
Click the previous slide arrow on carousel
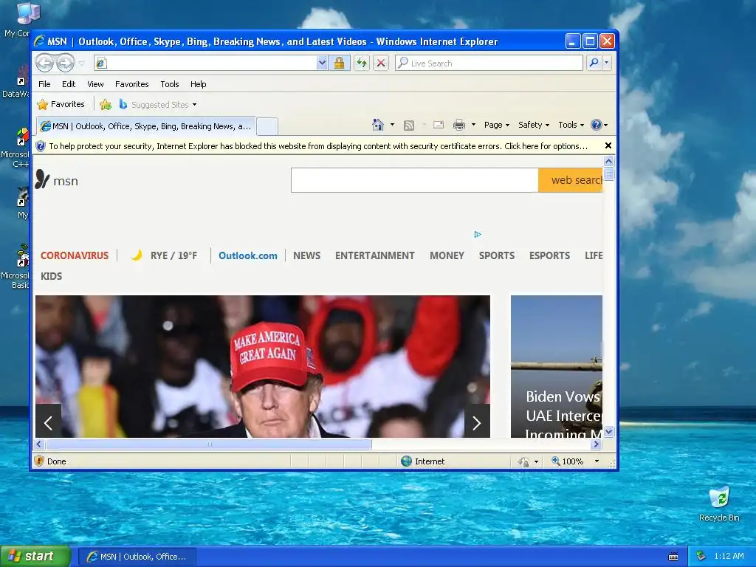(48, 423)
